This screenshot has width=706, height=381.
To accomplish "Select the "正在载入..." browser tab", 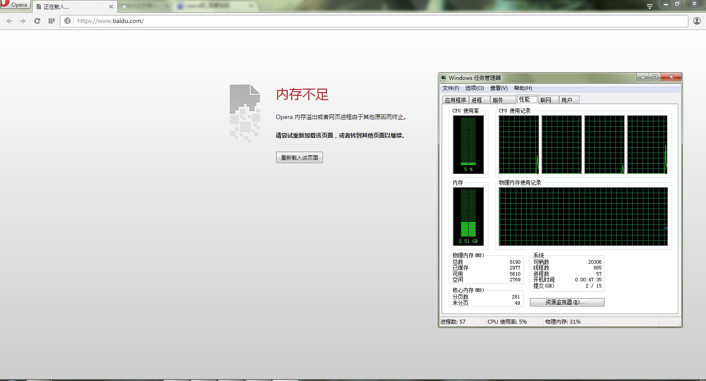I will click(x=74, y=7).
